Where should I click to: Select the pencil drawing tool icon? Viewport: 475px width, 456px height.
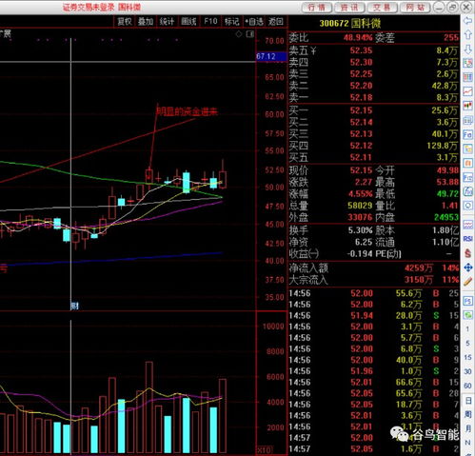point(468,282)
